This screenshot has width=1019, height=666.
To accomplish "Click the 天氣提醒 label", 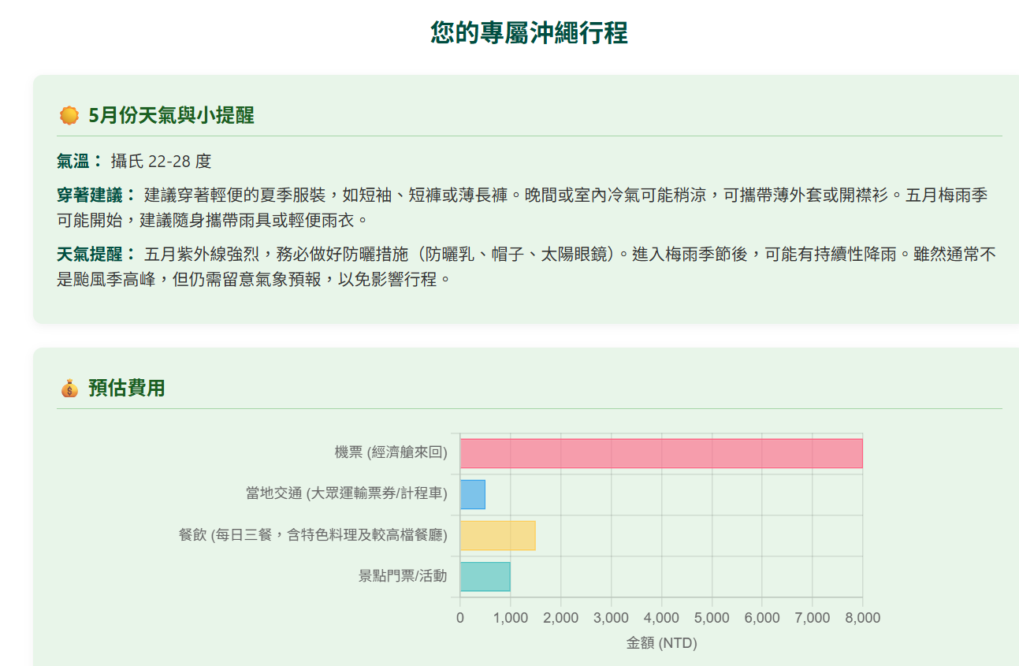I will pos(96,254).
